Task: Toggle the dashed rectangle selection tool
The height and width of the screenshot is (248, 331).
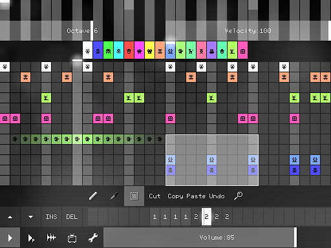Action: point(134,196)
